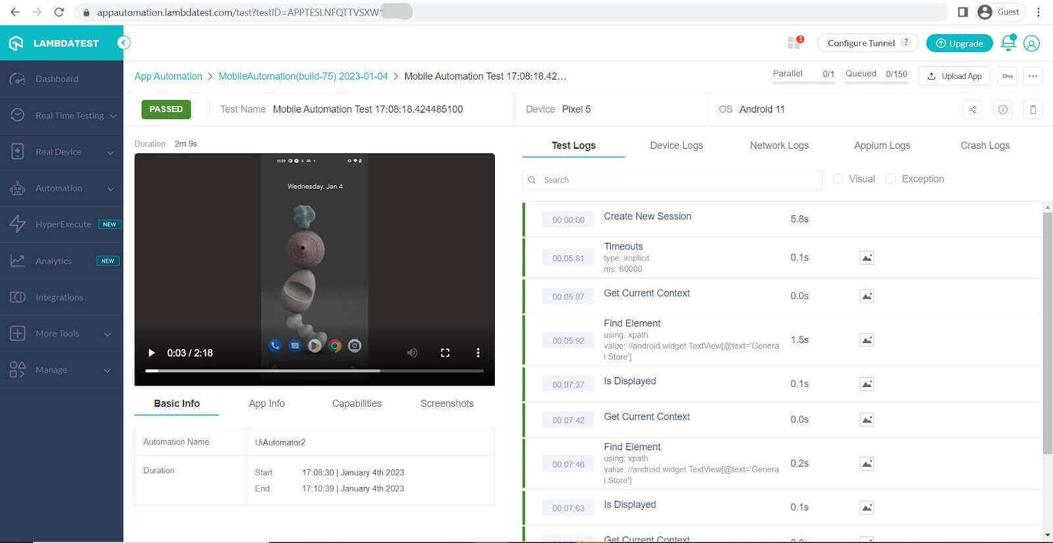This screenshot has width=1053, height=543.
Task: View screenshot for Find Element at 00:05:92
Action: point(867,340)
